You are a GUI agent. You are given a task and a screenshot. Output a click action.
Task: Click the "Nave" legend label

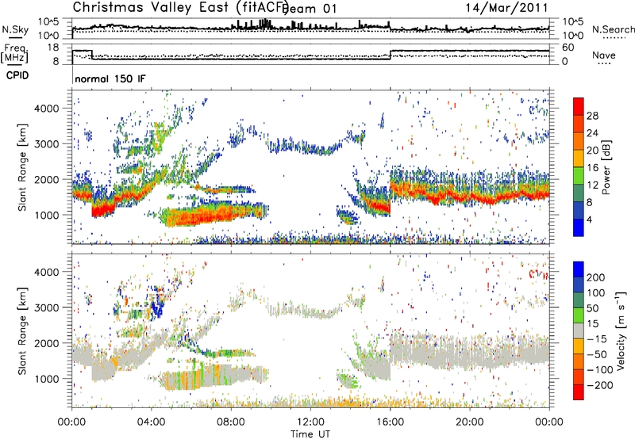(x=603, y=55)
